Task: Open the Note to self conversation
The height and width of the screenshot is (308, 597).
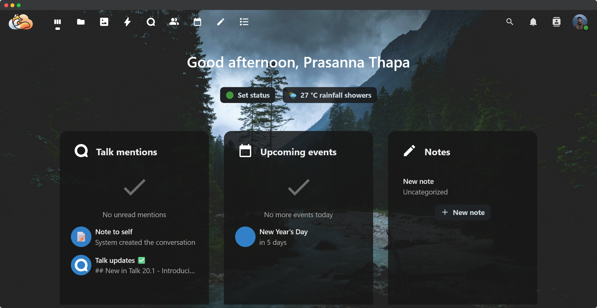Action: click(x=134, y=237)
